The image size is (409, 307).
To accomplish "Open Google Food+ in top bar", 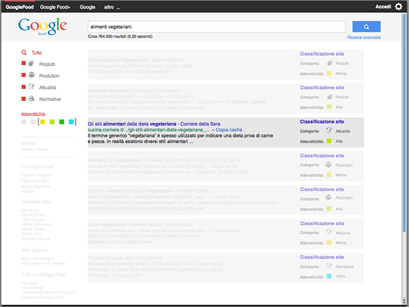I will [x=55, y=7].
